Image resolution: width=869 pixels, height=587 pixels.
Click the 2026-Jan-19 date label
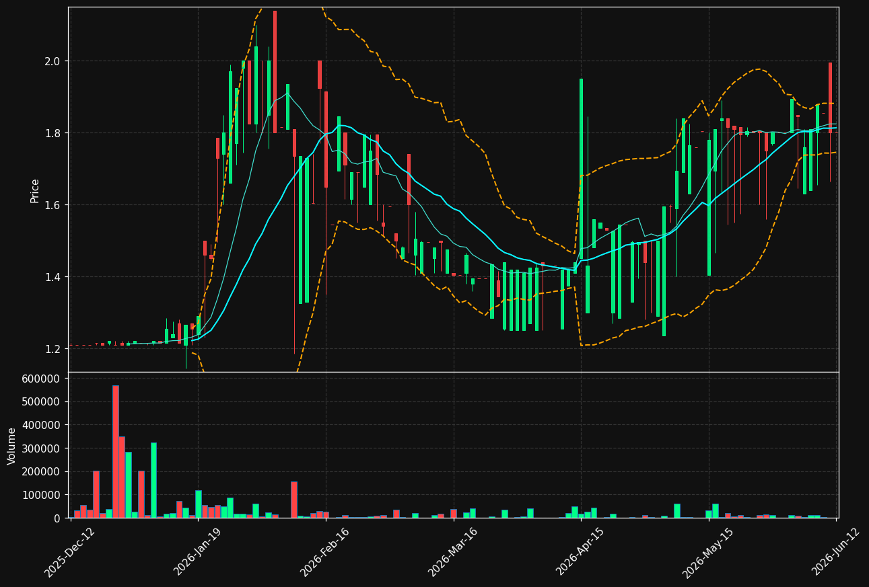(x=198, y=552)
